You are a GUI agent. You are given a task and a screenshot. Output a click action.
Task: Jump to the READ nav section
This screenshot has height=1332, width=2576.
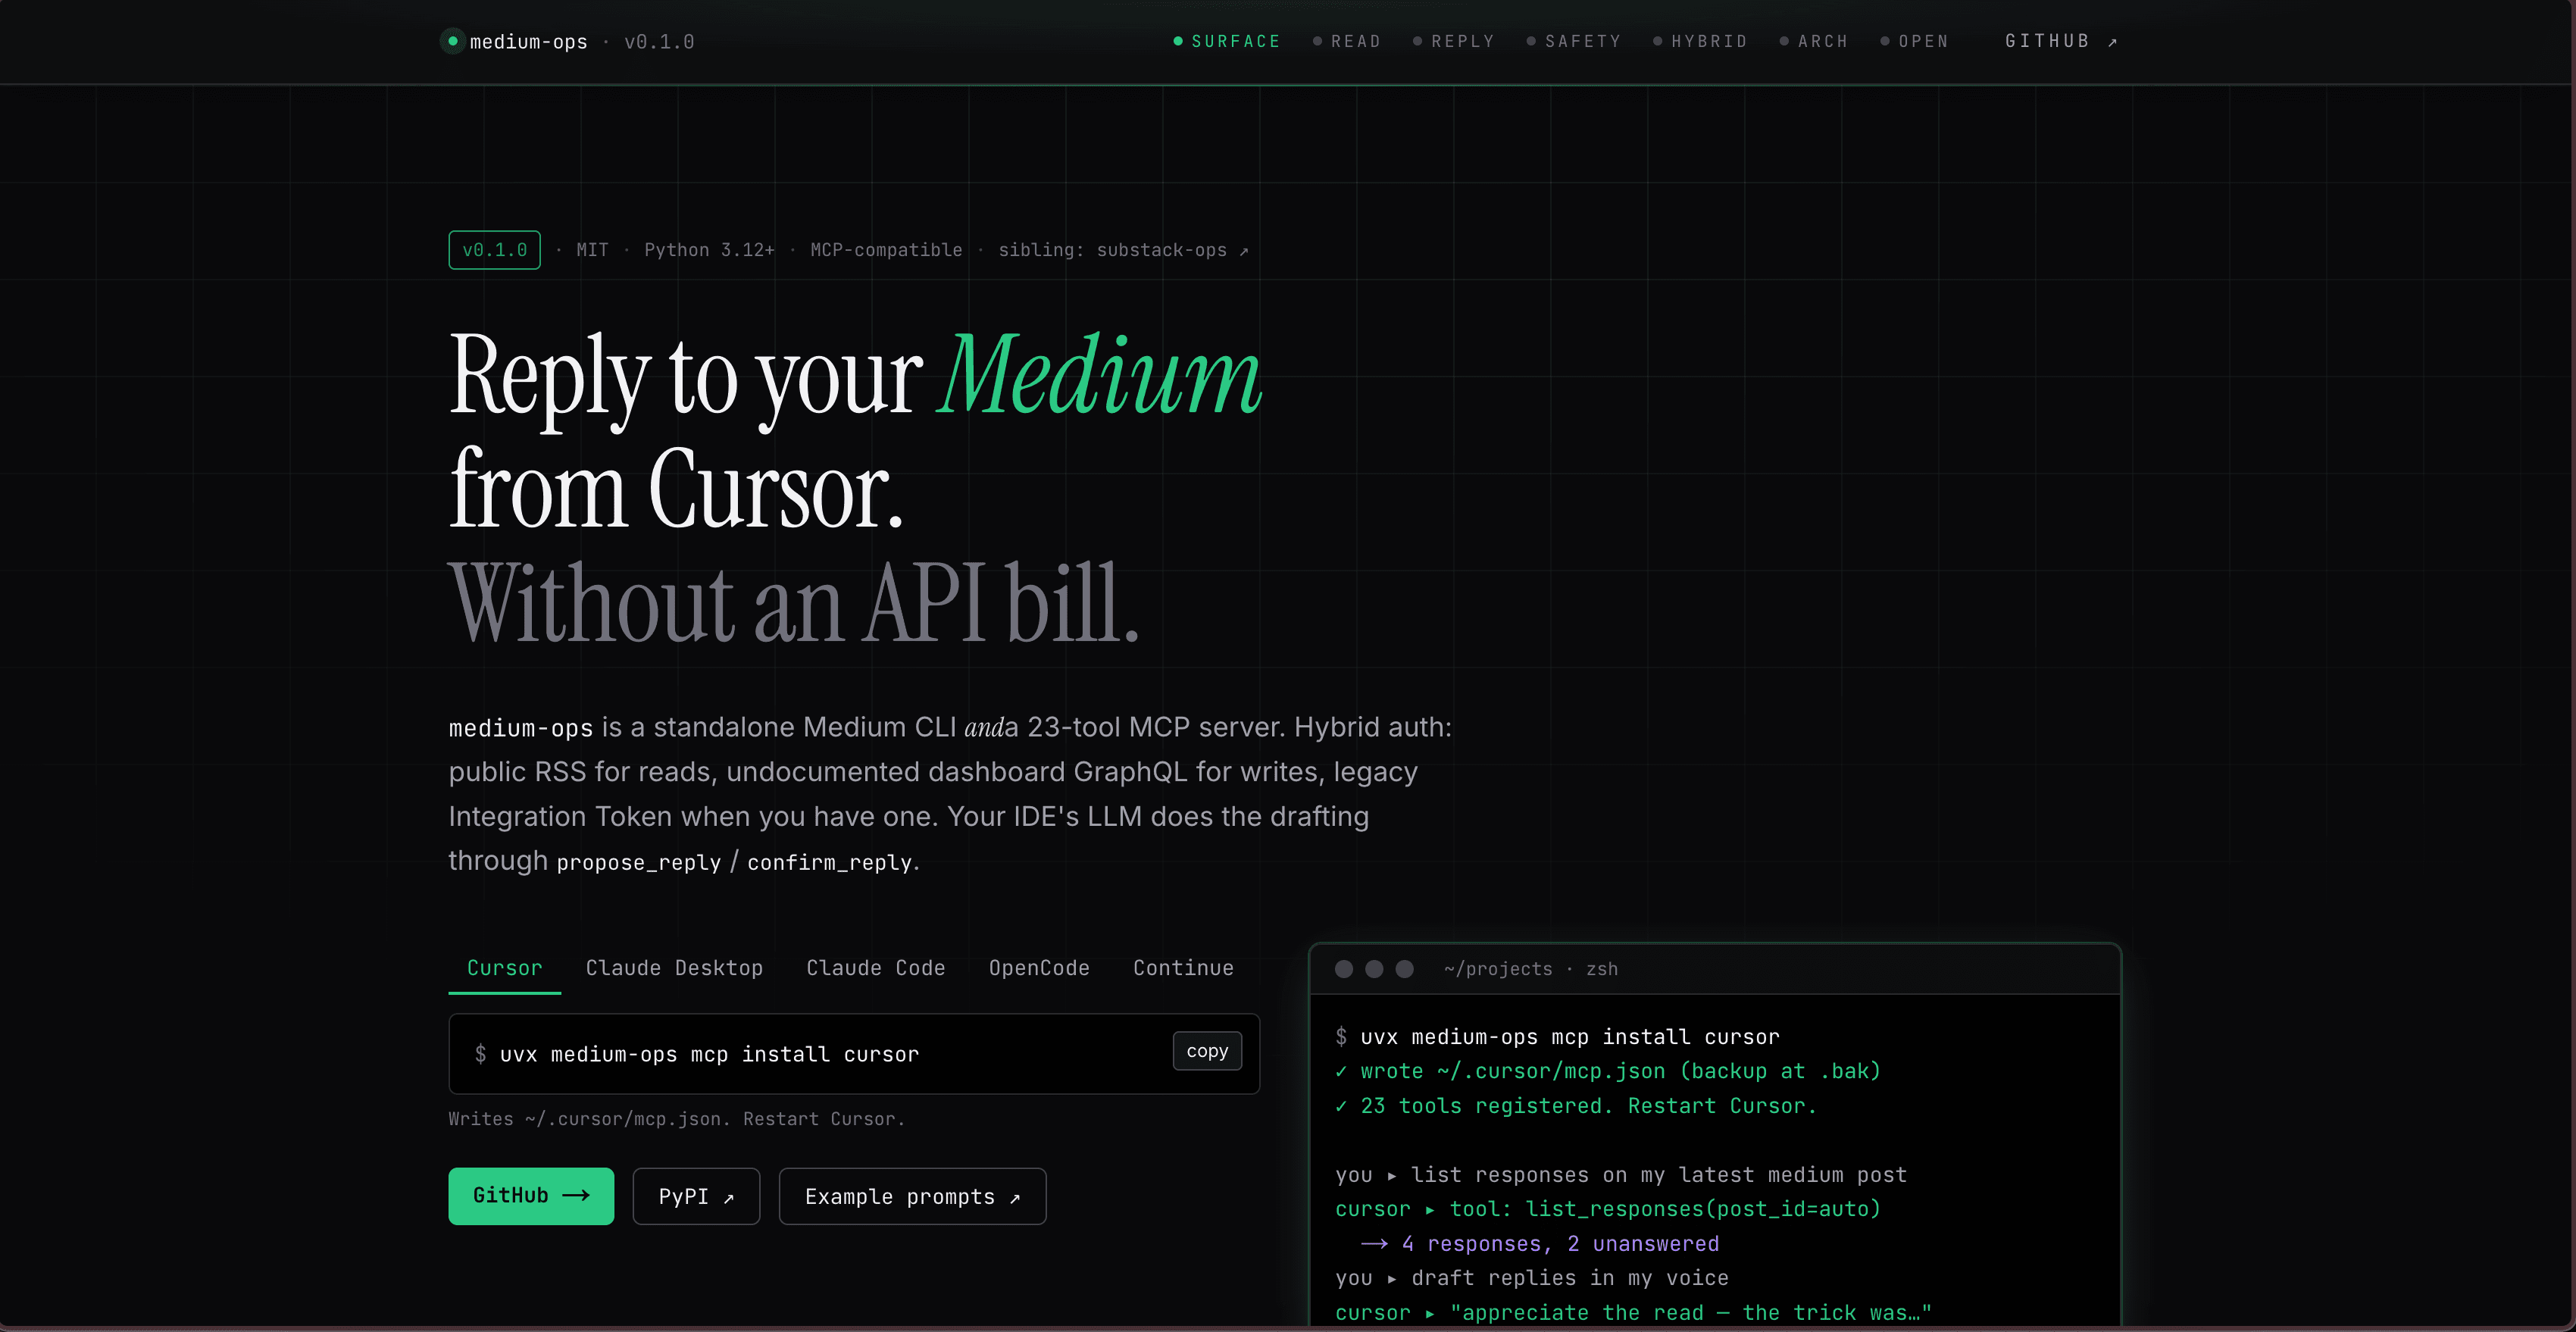coord(1347,41)
